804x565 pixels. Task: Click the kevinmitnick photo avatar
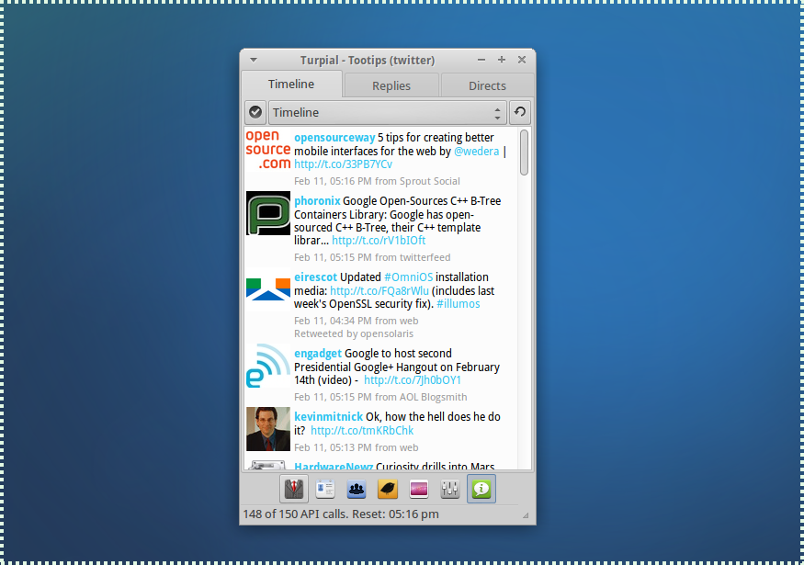268,429
